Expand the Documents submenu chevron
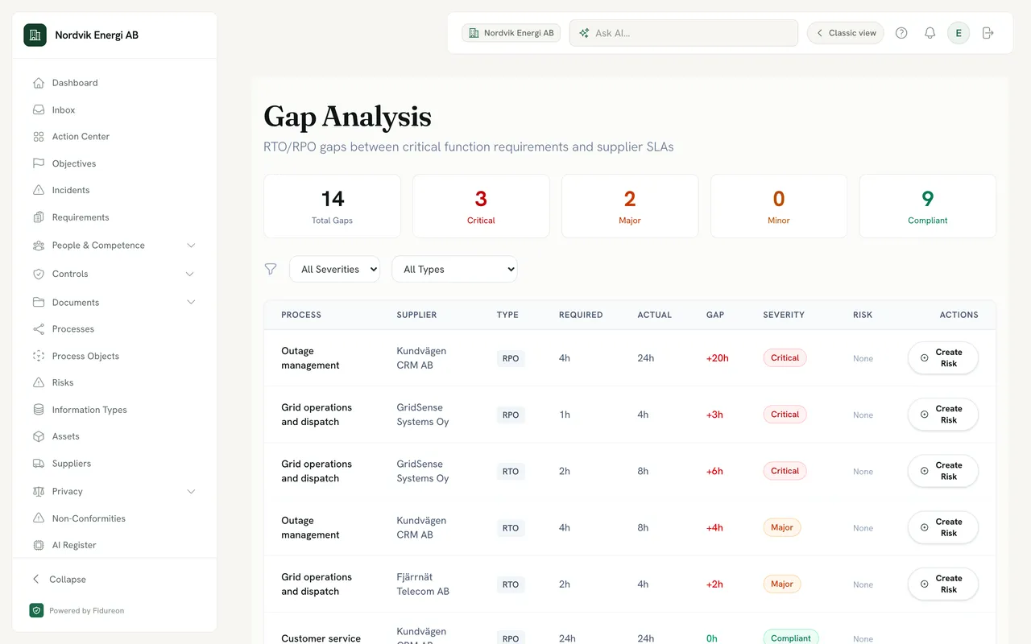Viewport: 1031px width, 644px height. coord(191,302)
